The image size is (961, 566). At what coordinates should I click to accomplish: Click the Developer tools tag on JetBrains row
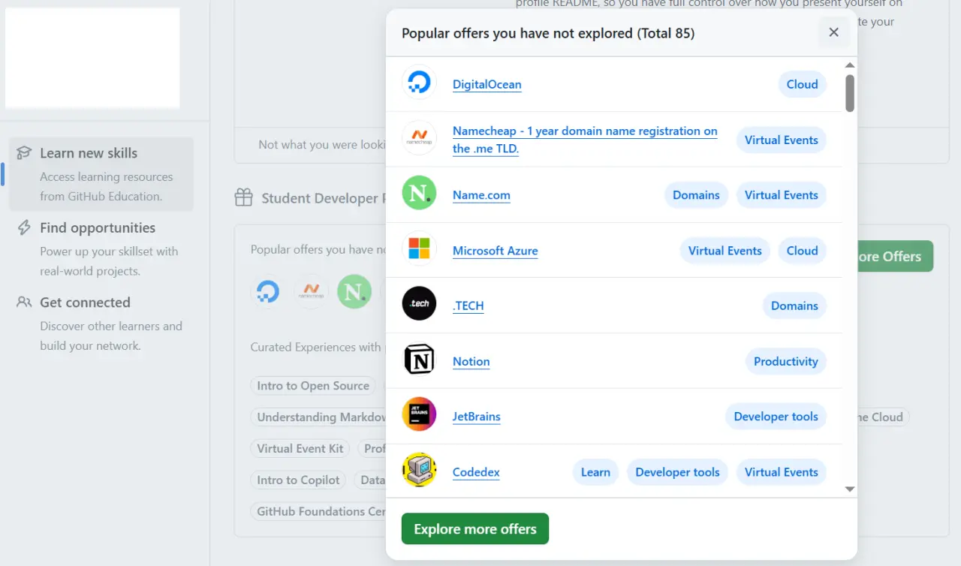click(776, 417)
